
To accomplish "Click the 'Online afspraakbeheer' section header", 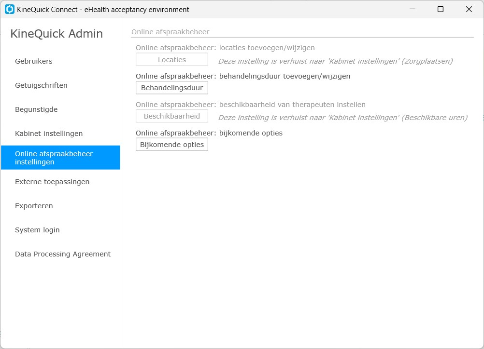I will coord(171,32).
